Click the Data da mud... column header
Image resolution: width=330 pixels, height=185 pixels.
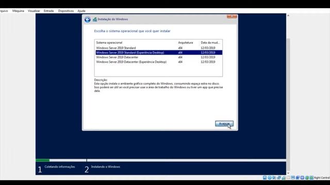tap(210, 43)
